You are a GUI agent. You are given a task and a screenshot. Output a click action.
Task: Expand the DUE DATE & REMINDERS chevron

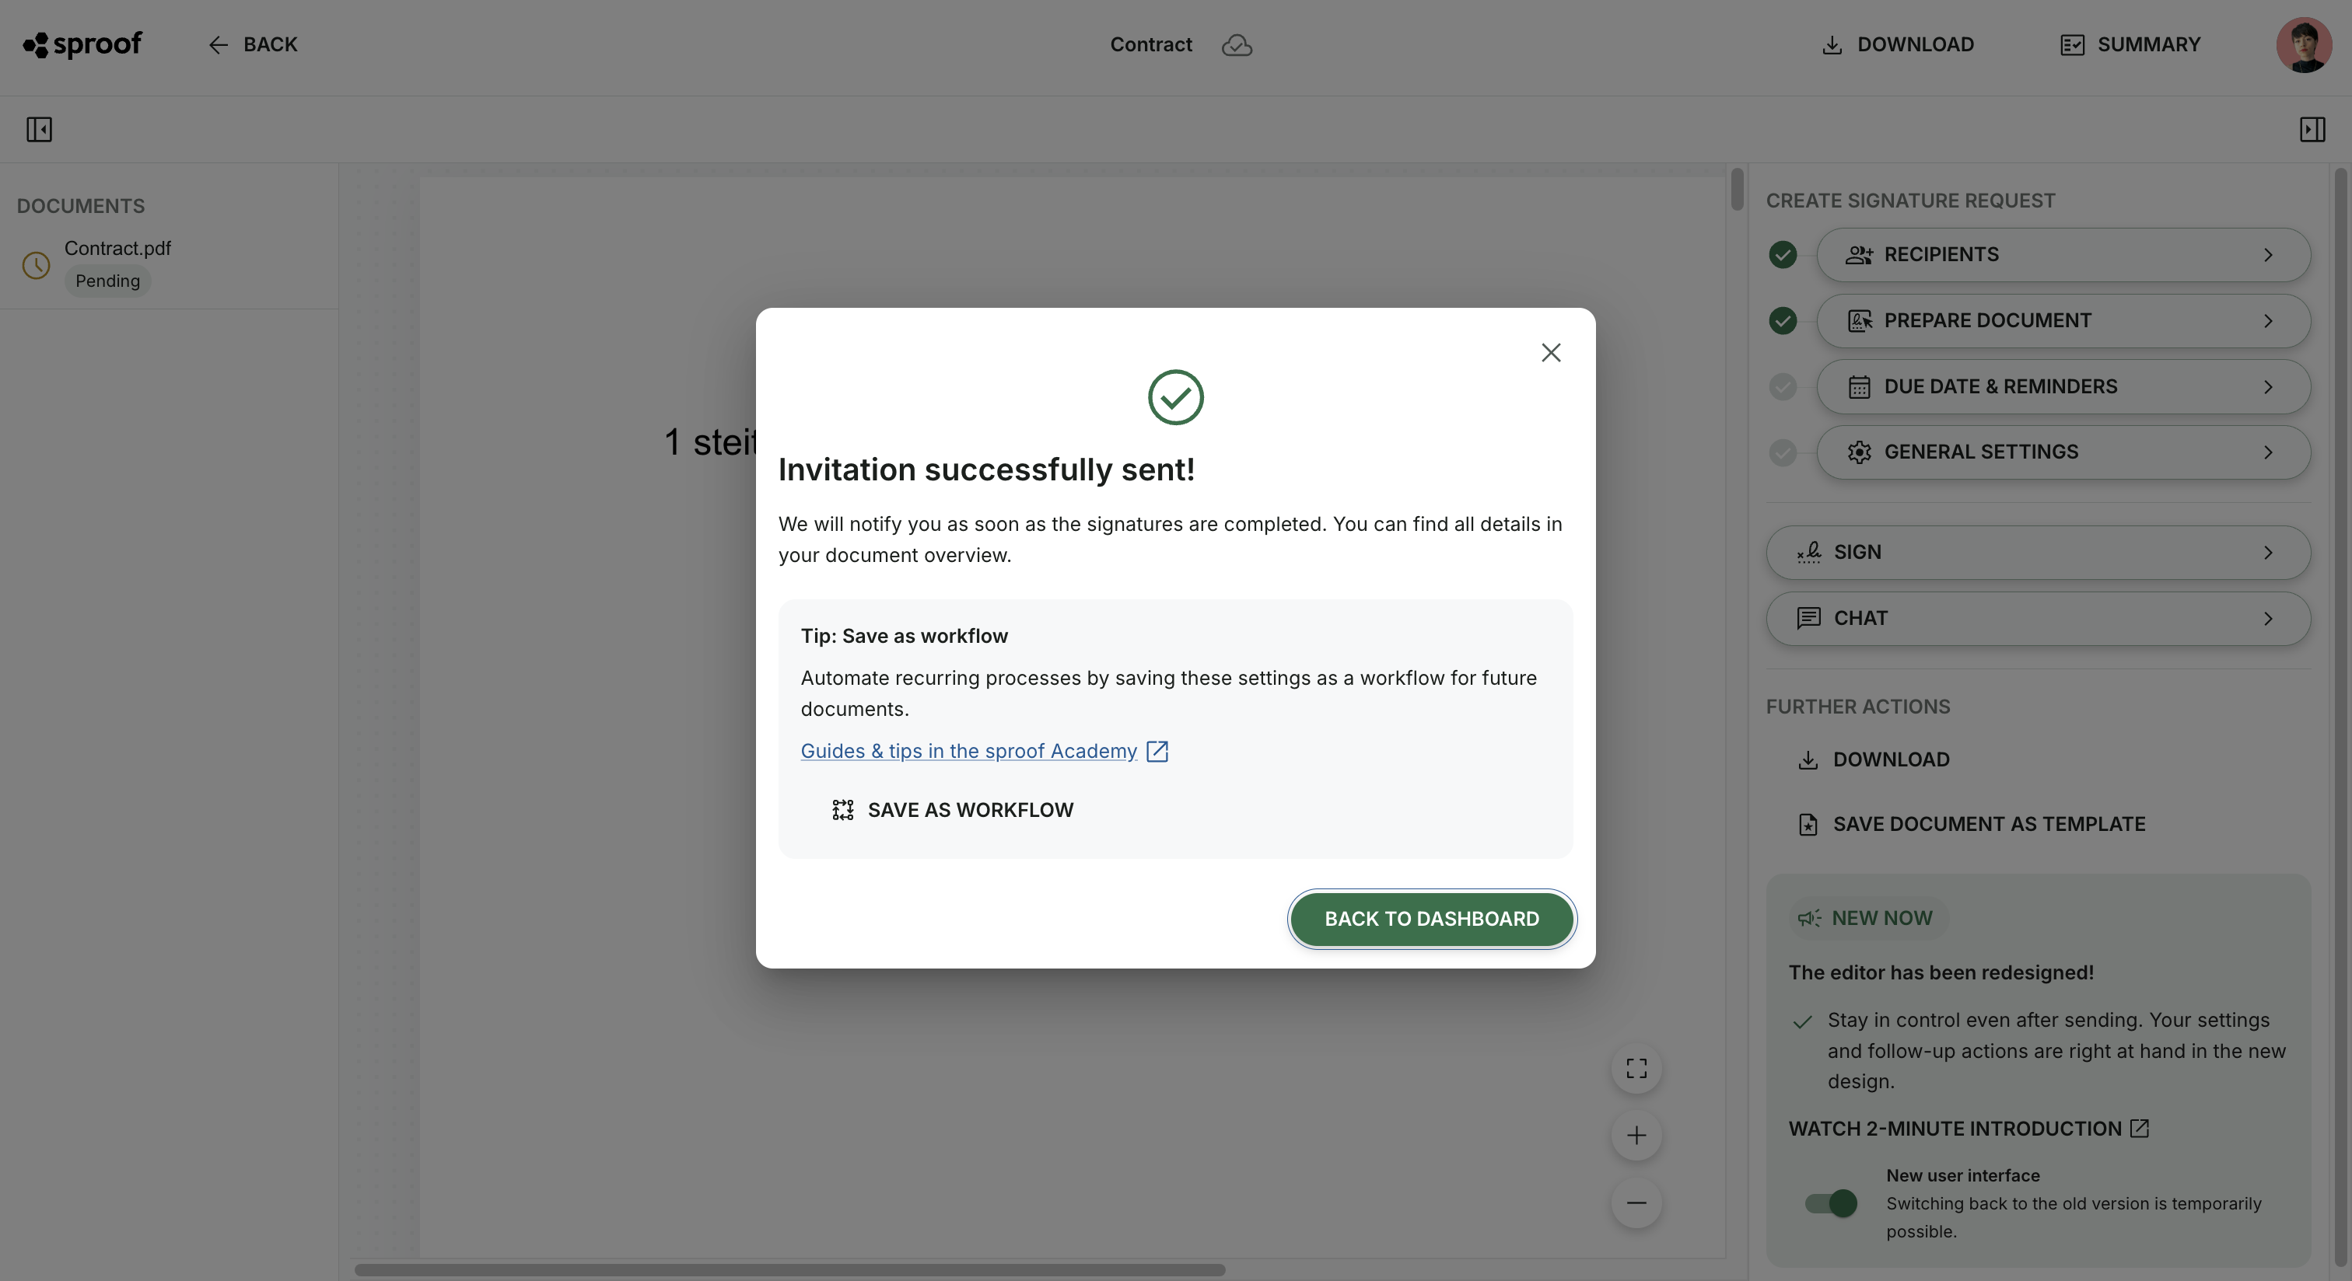pos(2268,387)
